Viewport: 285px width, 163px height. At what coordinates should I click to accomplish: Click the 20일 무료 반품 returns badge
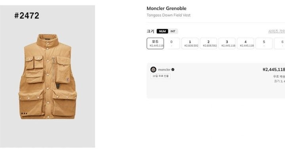160,76
